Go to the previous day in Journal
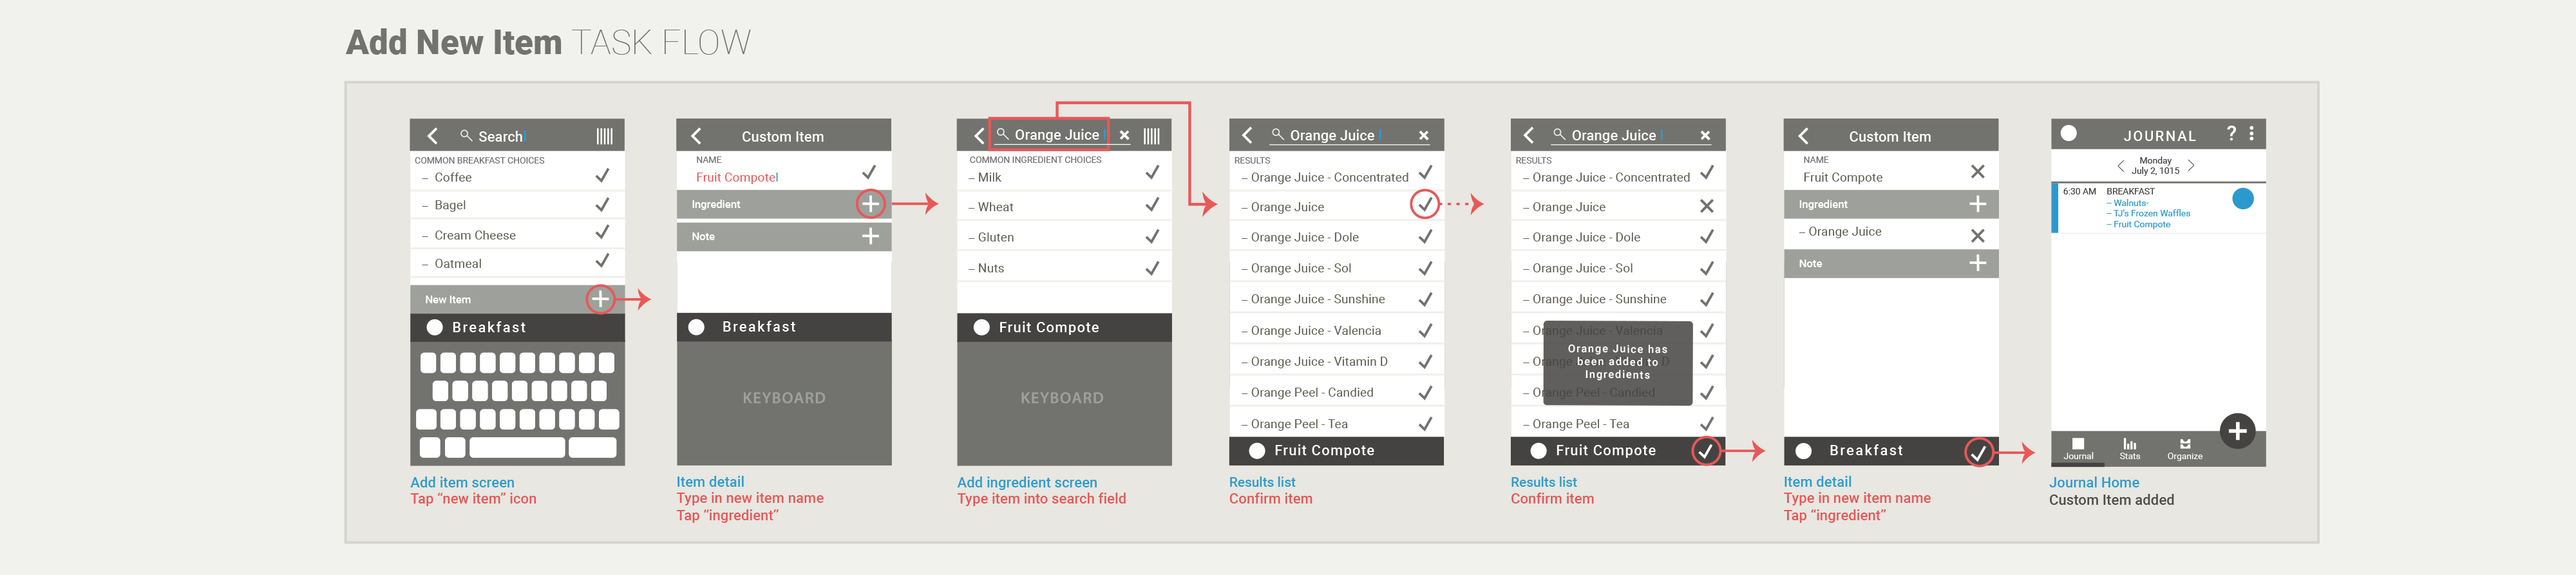The height and width of the screenshot is (575, 2576). [2120, 166]
